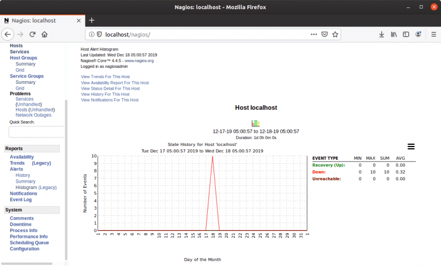Image resolution: width=441 pixels, height=266 pixels.
Task: Click View Notifications For This Host
Action: [x=110, y=100]
